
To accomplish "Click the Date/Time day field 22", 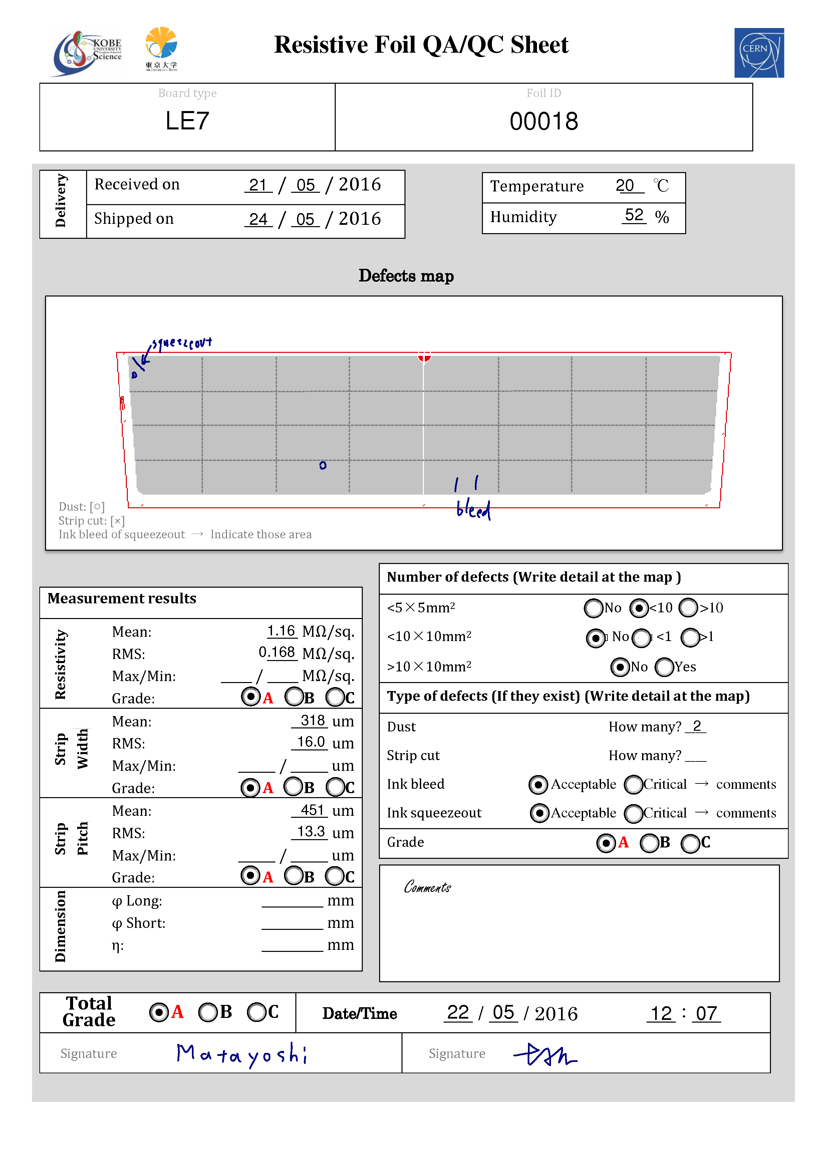I will [x=458, y=1013].
